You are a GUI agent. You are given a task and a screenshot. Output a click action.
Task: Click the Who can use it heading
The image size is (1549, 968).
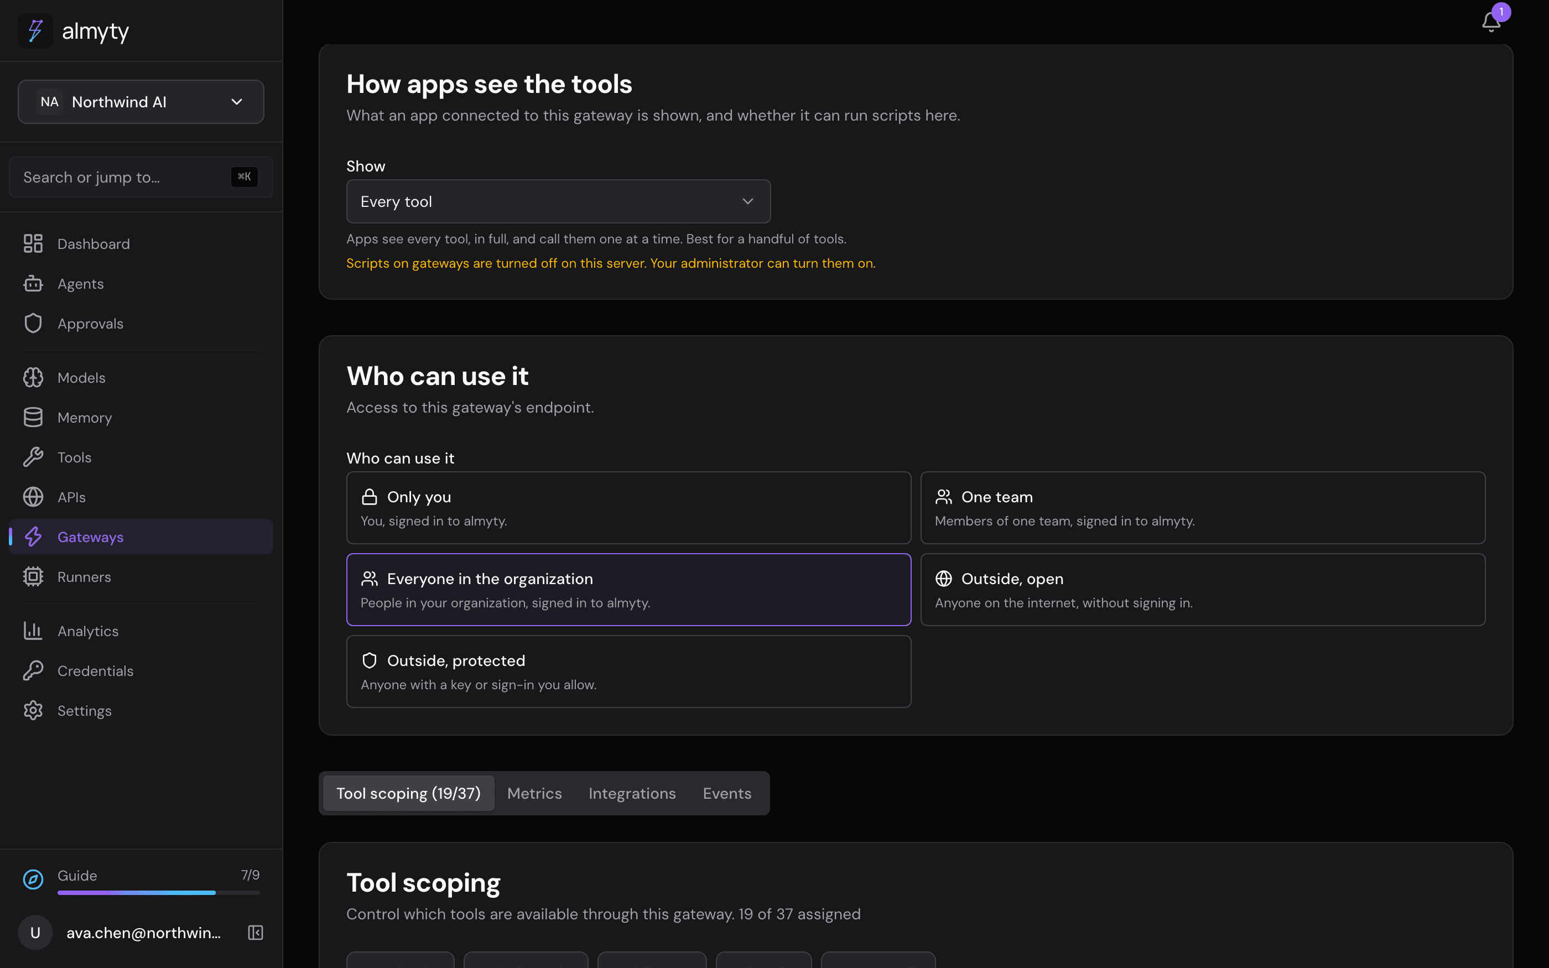tap(437, 376)
